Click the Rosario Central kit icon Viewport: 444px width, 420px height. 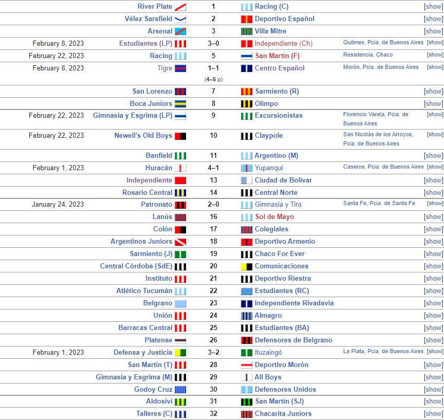click(x=180, y=193)
